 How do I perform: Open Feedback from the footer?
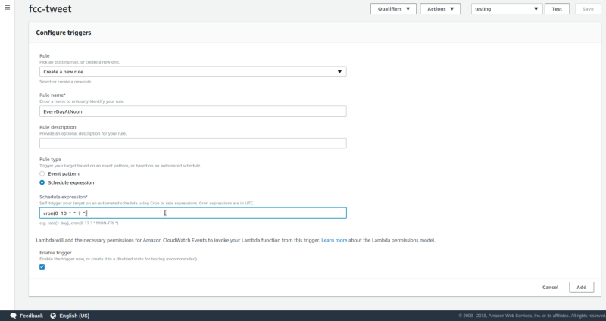click(31, 316)
